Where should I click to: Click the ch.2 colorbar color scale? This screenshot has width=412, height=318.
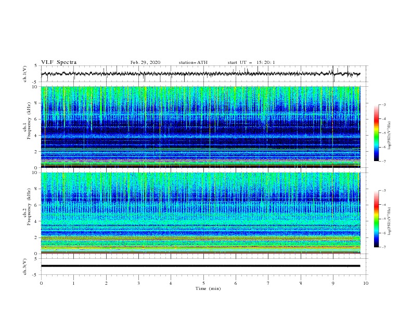(376, 219)
